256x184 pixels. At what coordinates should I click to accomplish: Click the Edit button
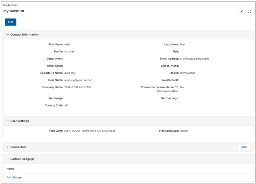click(x=10, y=22)
